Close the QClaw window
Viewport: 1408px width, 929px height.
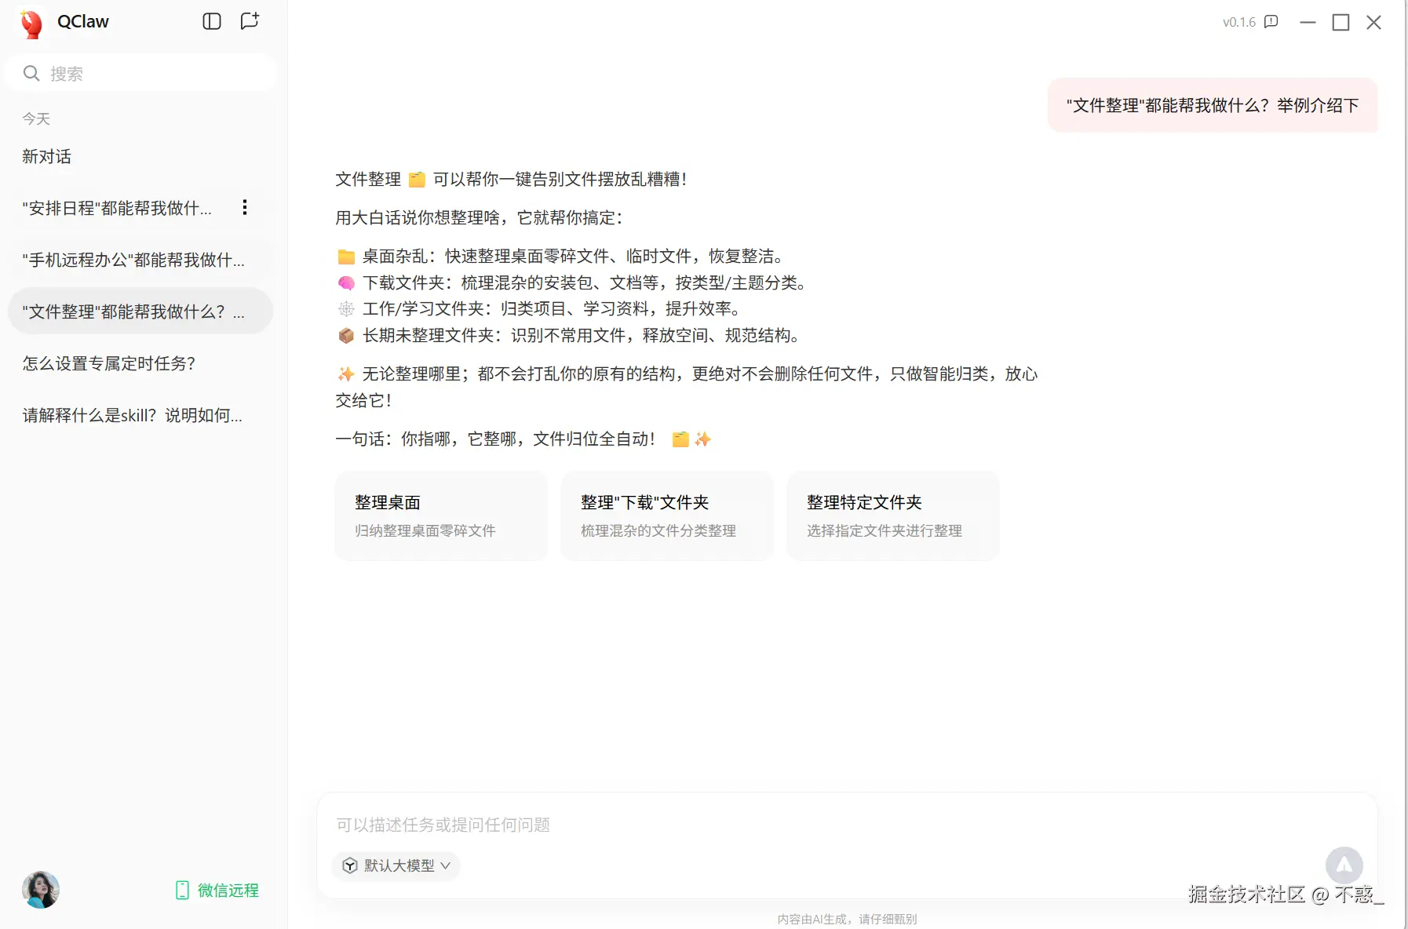coord(1373,22)
